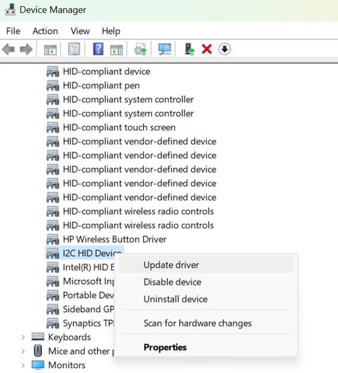Open the View menu

tap(80, 31)
